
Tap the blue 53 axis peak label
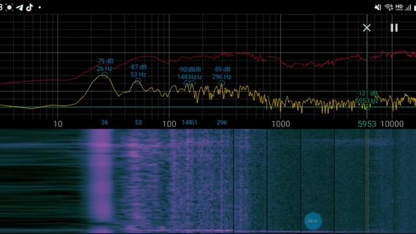(x=138, y=122)
